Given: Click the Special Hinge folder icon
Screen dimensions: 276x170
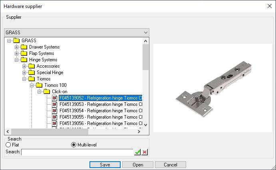Looking at the screenshot, I should (x=32, y=72).
